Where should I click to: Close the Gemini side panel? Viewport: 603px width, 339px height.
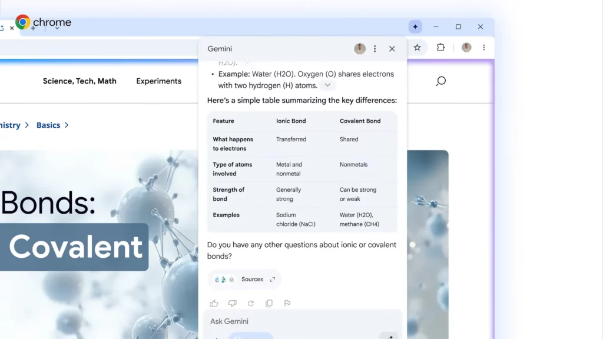(x=392, y=49)
